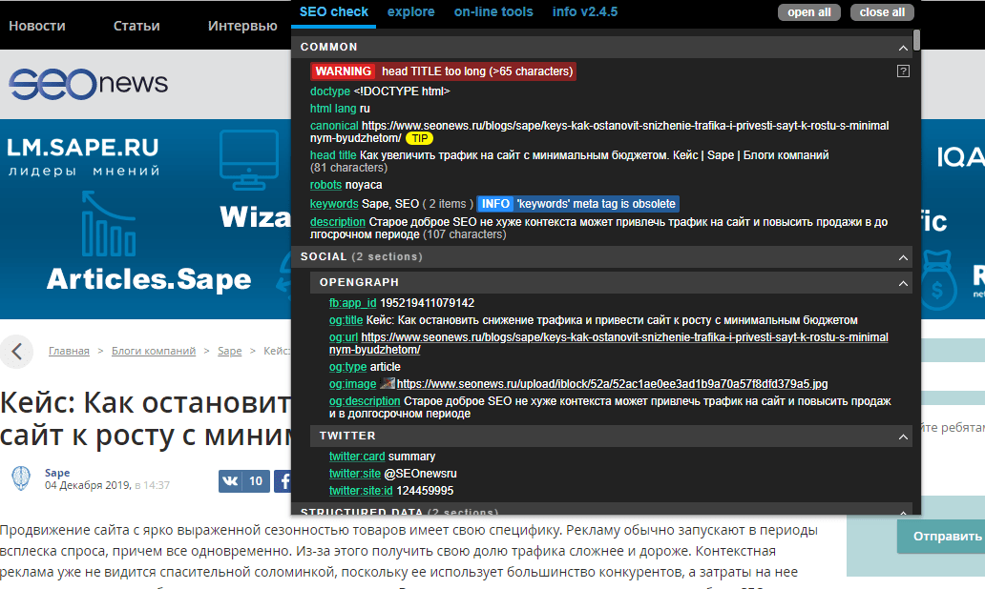Click the SEOnews logo

click(88, 84)
